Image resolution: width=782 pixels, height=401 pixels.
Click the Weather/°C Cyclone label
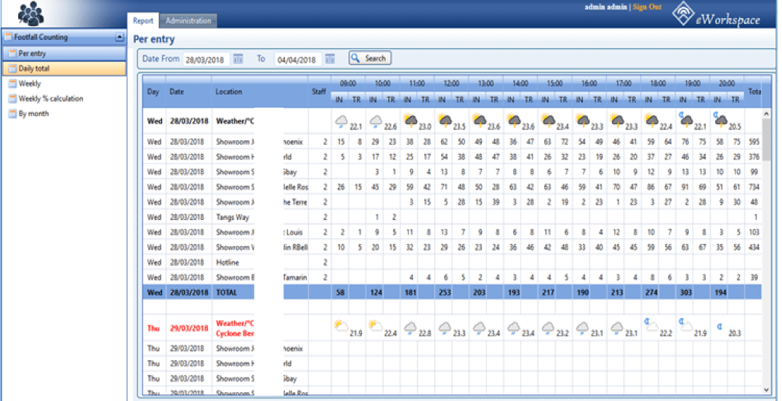pyautogui.click(x=235, y=328)
